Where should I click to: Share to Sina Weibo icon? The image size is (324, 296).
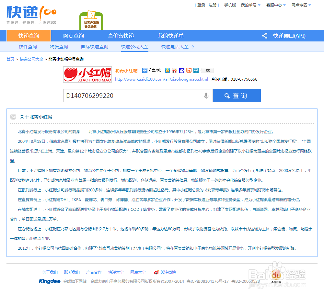(x=175, y=71)
